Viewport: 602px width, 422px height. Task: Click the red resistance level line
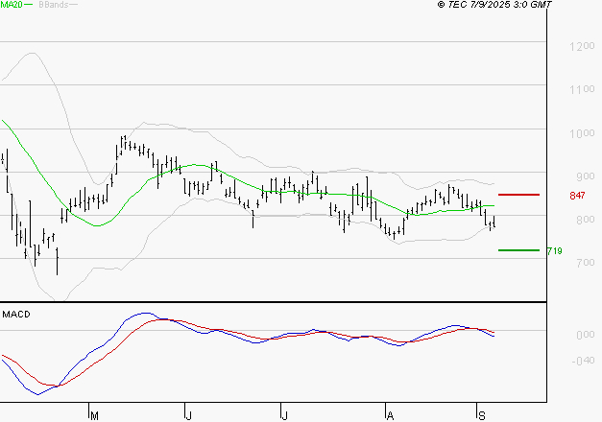tap(518, 195)
